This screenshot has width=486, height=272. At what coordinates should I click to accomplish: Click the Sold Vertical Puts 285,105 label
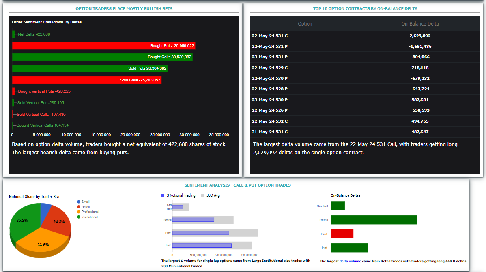(41, 103)
